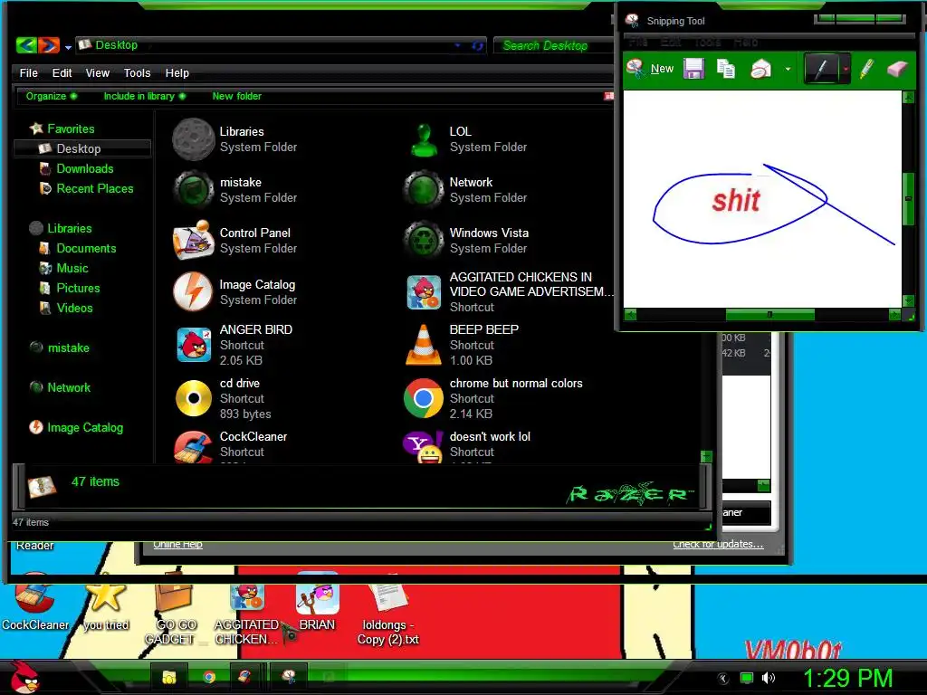Open the Tools menu in Explorer

[x=137, y=73]
